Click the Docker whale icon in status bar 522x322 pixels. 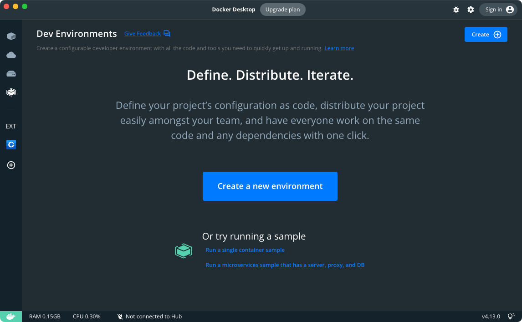pos(10,317)
